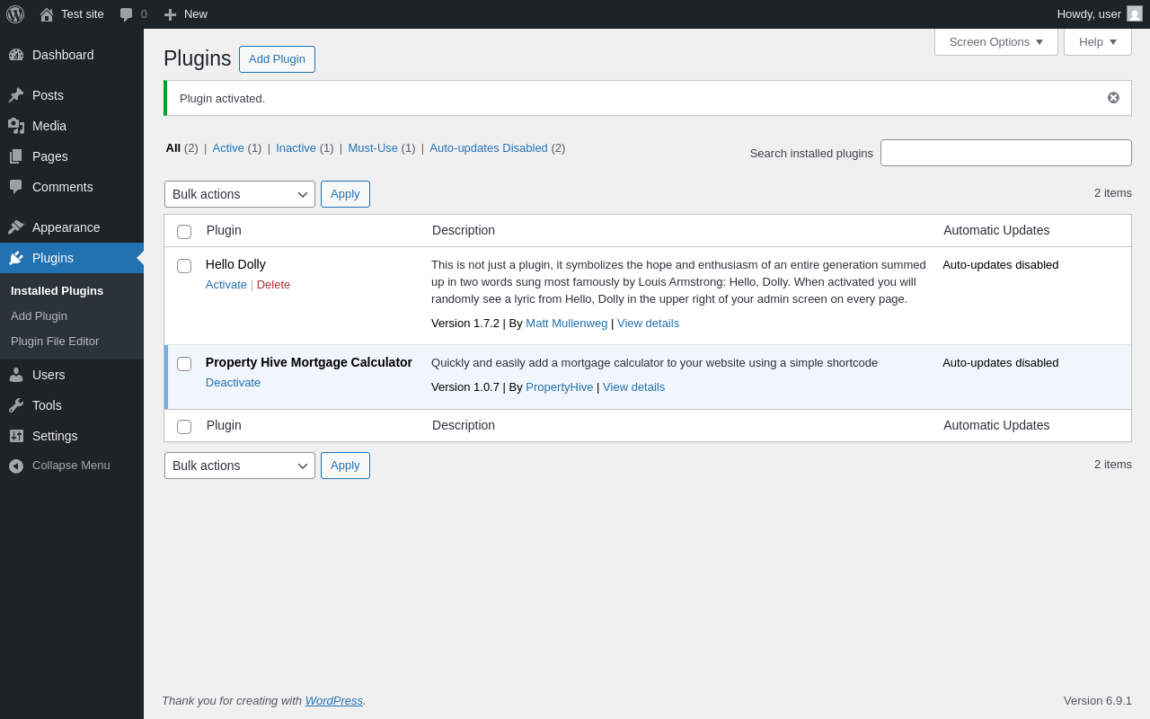Deactivate Property Hive Mortgage Calculator
This screenshot has height=719, width=1150.
click(x=233, y=383)
